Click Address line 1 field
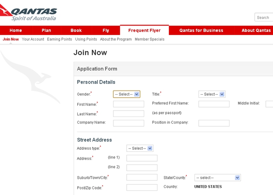Viewport: 273px width, 195px height. 142,158
